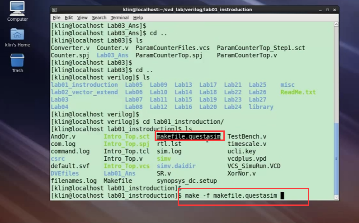This screenshot has width=359, height=223.
Task: Minimize the terminal window
Action: pos(320,10)
